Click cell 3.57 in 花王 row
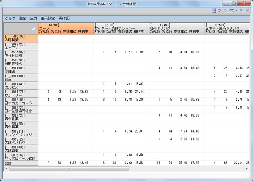This screenshot has height=181, width=253. [x=239, y=76]
